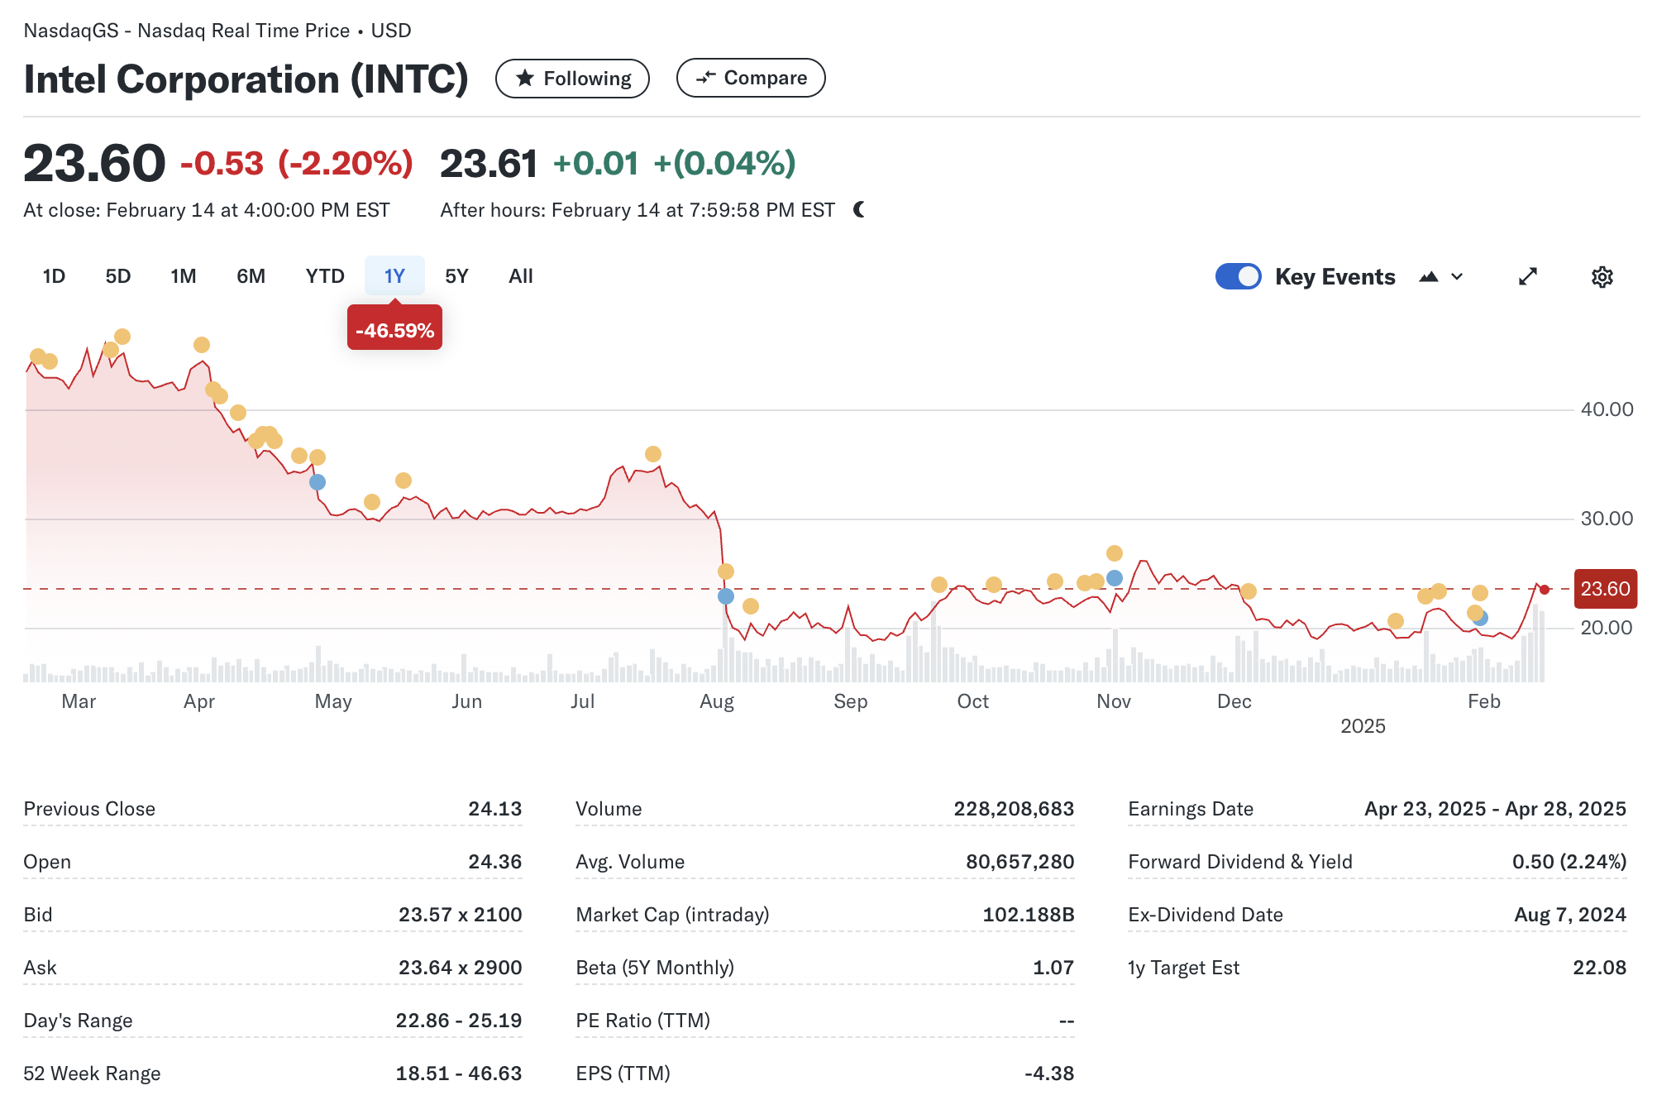Switch to the 6M range tab
This screenshot has width=1657, height=1100.
pos(251,276)
